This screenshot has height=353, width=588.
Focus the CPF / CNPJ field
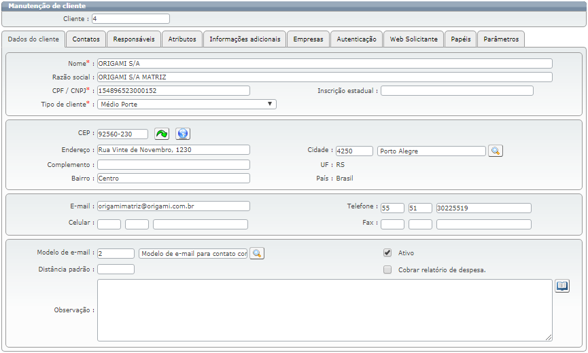[x=173, y=90]
